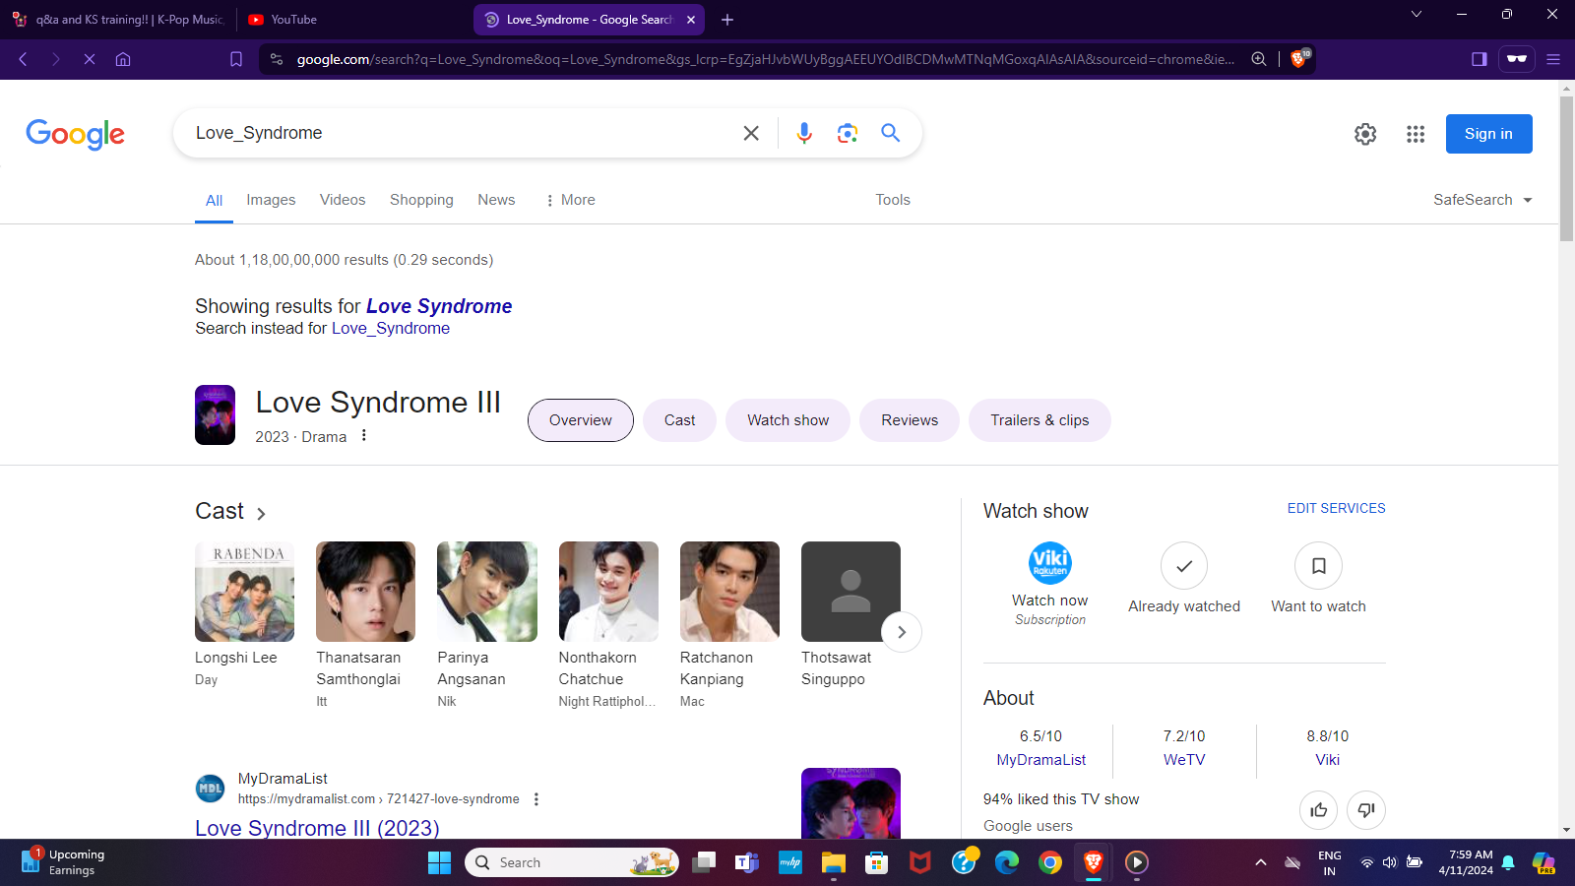The image size is (1575, 886).
Task: Clear the search box text
Action: pos(751,133)
